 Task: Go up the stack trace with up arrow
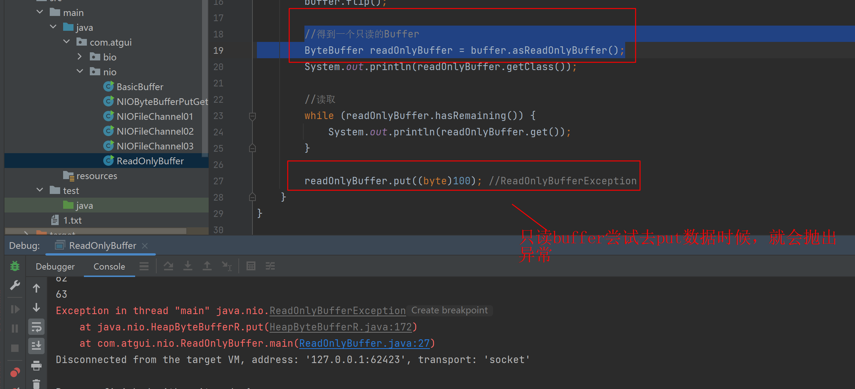[36, 288]
